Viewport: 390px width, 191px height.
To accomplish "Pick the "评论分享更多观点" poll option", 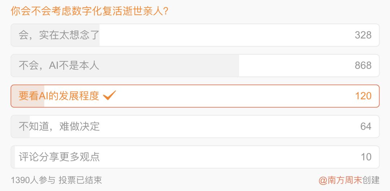I will (x=59, y=157).
